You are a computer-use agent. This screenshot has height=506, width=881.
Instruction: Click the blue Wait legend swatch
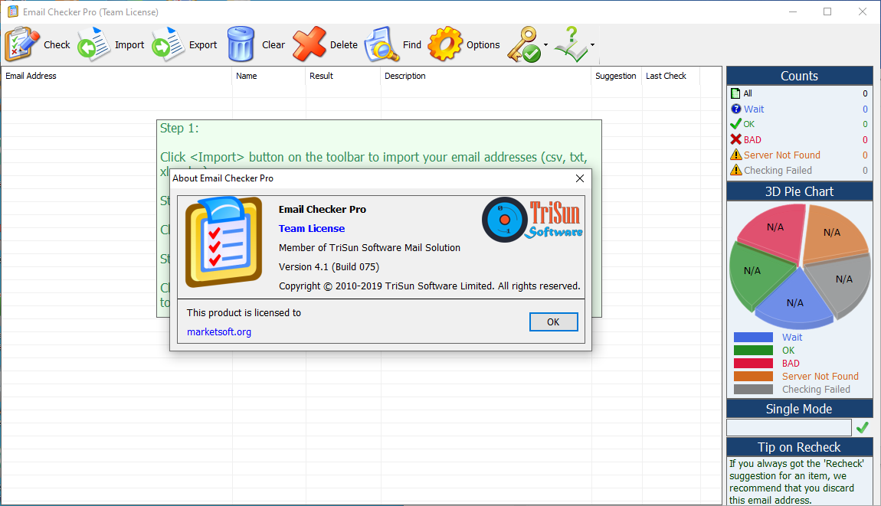tap(753, 337)
